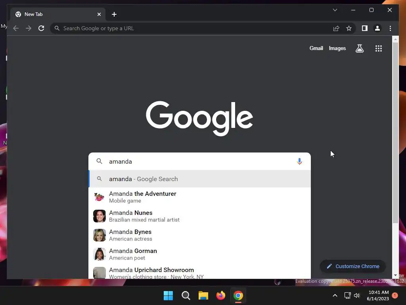Viewport: 406px width, 305px height.
Task: Click the forward navigation arrow
Action: [29, 28]
